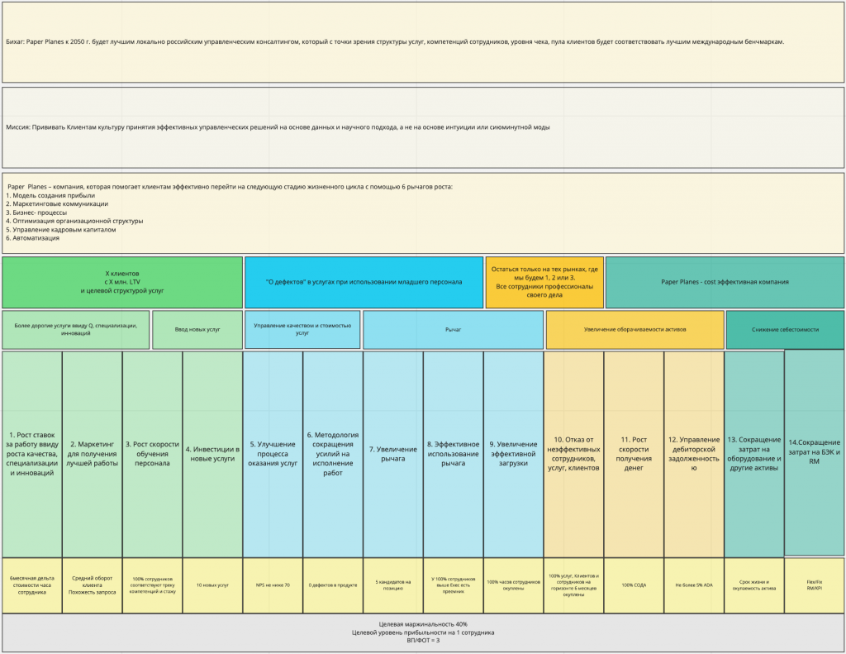Select the 'Рычаг' subheader block
Screen dimensions: 846x654
tap(454, 330)
